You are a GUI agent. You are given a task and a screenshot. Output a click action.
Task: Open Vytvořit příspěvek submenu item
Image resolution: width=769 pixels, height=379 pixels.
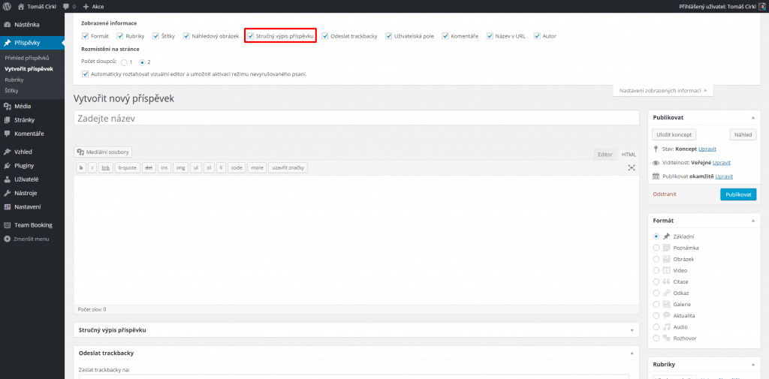(29, 68)
